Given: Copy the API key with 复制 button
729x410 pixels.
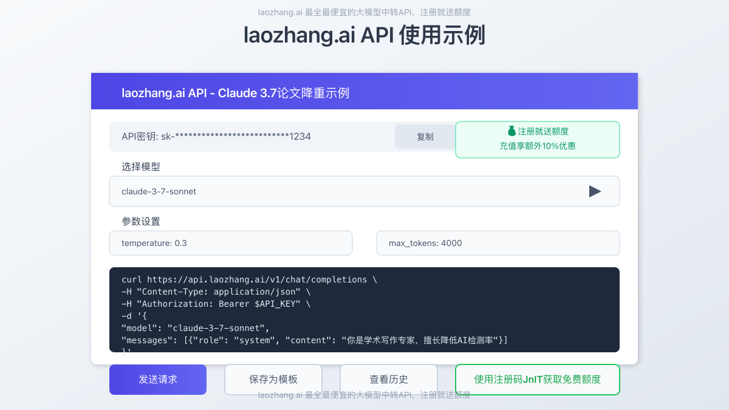Looking at the screenshot, I should (x=425, y=137).
